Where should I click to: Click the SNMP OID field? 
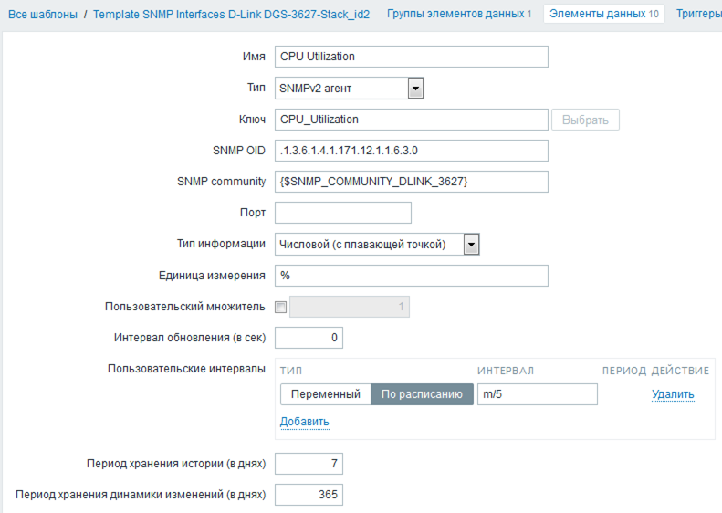point(411,151)
